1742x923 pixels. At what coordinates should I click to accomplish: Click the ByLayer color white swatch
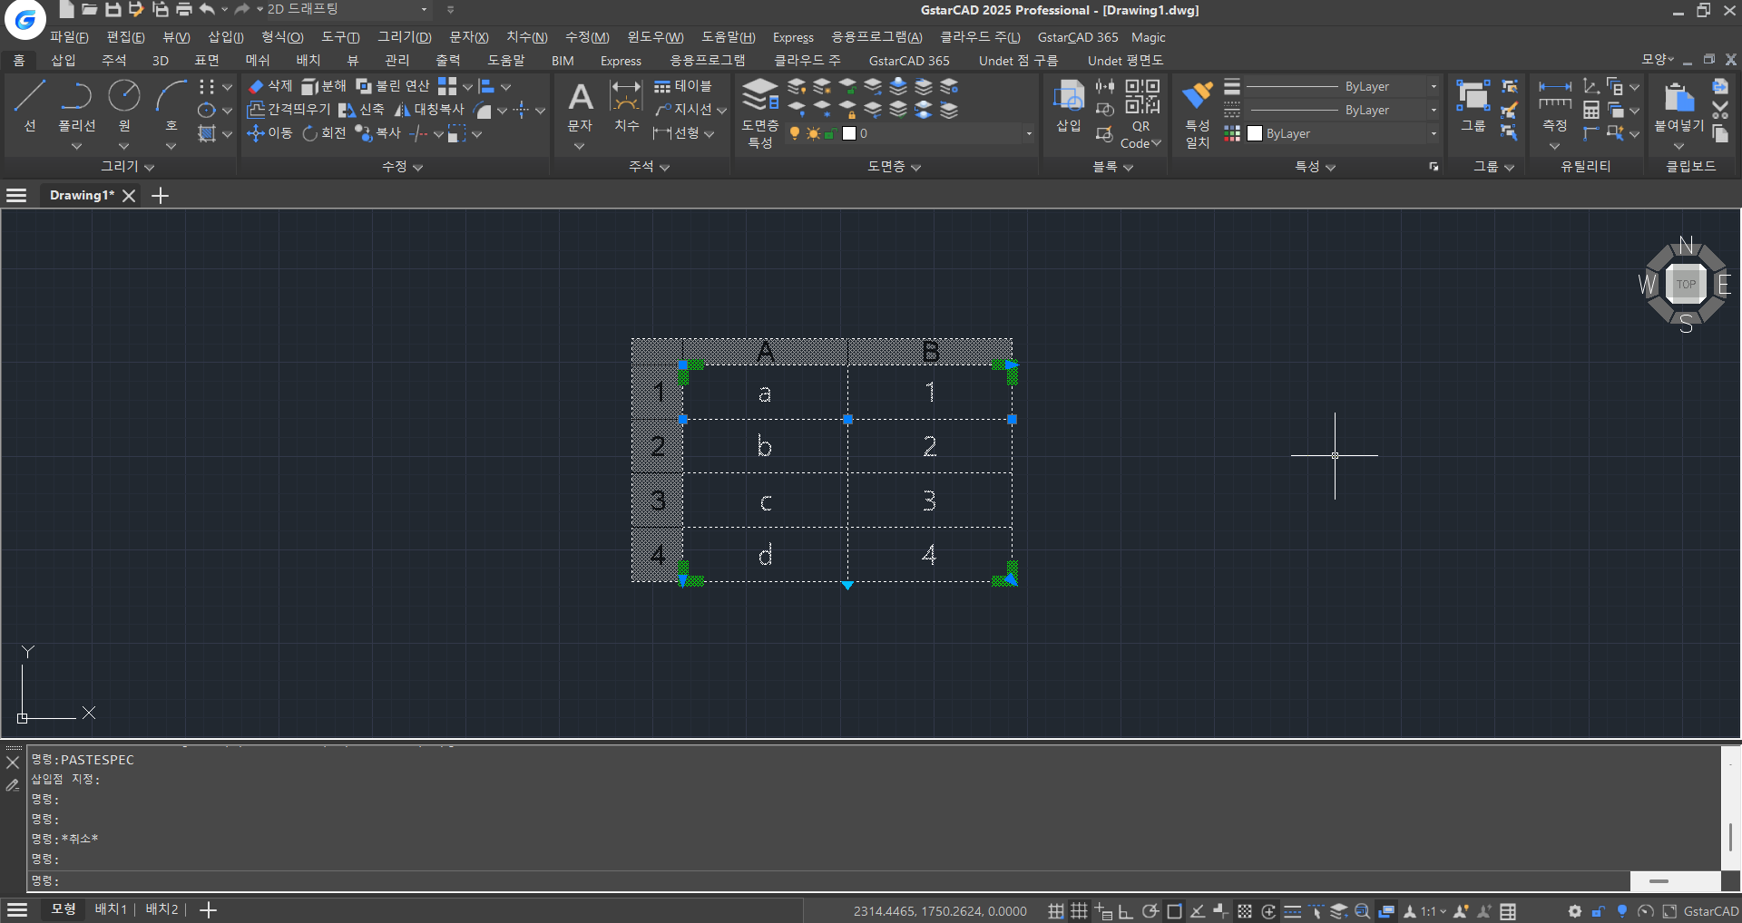tap(1255, 133)
